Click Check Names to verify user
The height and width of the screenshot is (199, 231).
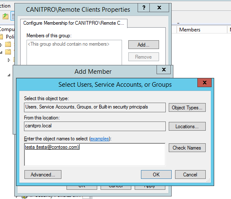[x=187, y=147]
